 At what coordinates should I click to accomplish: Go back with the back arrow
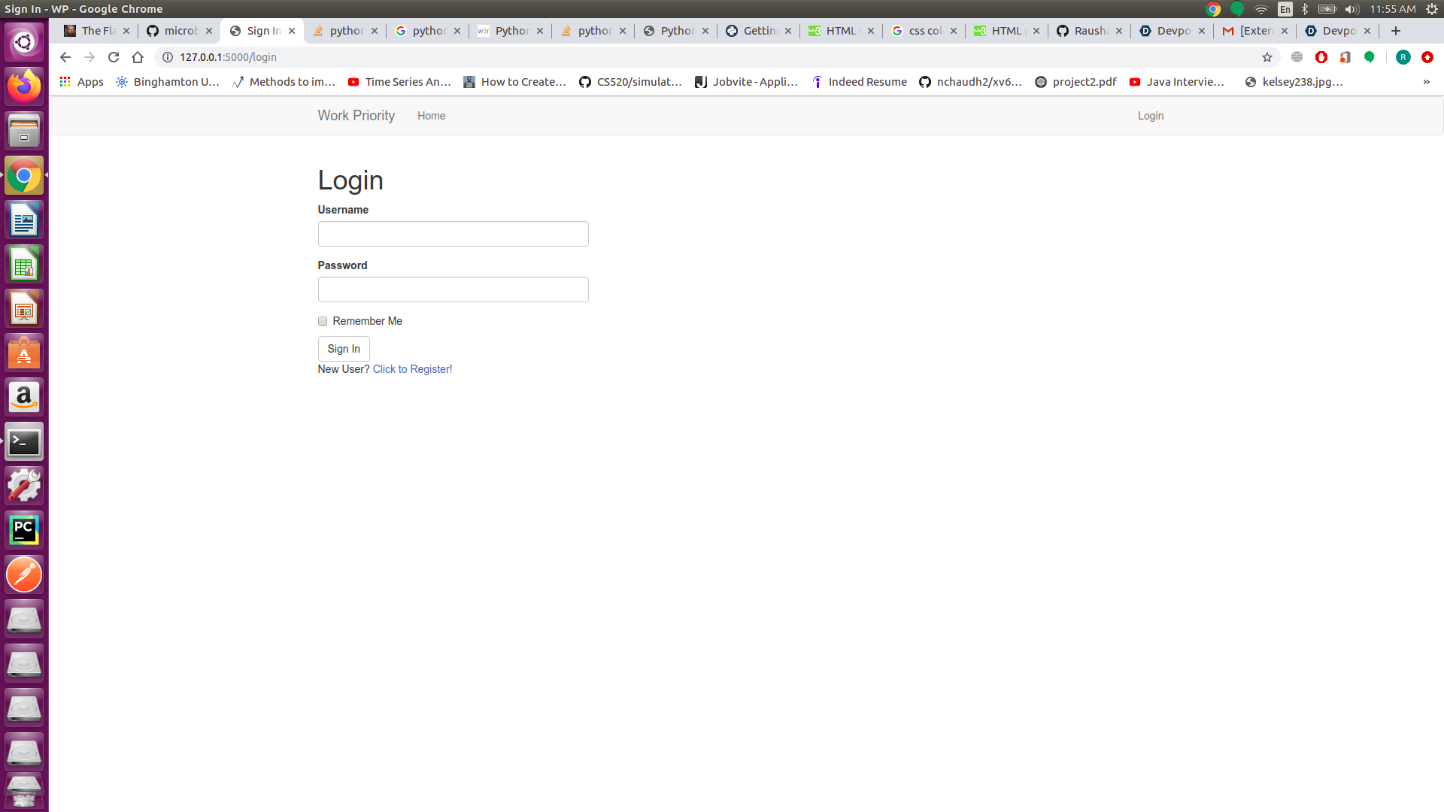coord(65,57)
